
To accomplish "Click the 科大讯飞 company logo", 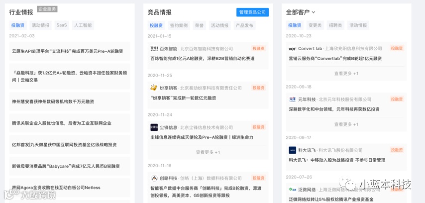I will [293, 150].
